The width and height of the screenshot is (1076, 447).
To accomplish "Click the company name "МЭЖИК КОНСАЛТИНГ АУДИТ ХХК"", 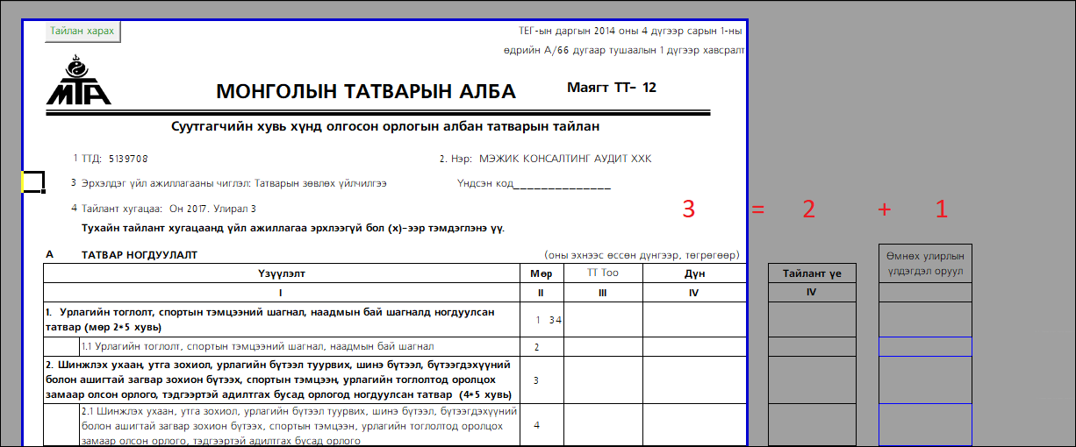I will tap(565, 159).
